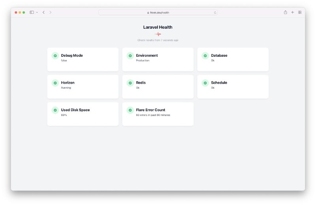
Task: Select the Environment card title
Action: (147, 55)
